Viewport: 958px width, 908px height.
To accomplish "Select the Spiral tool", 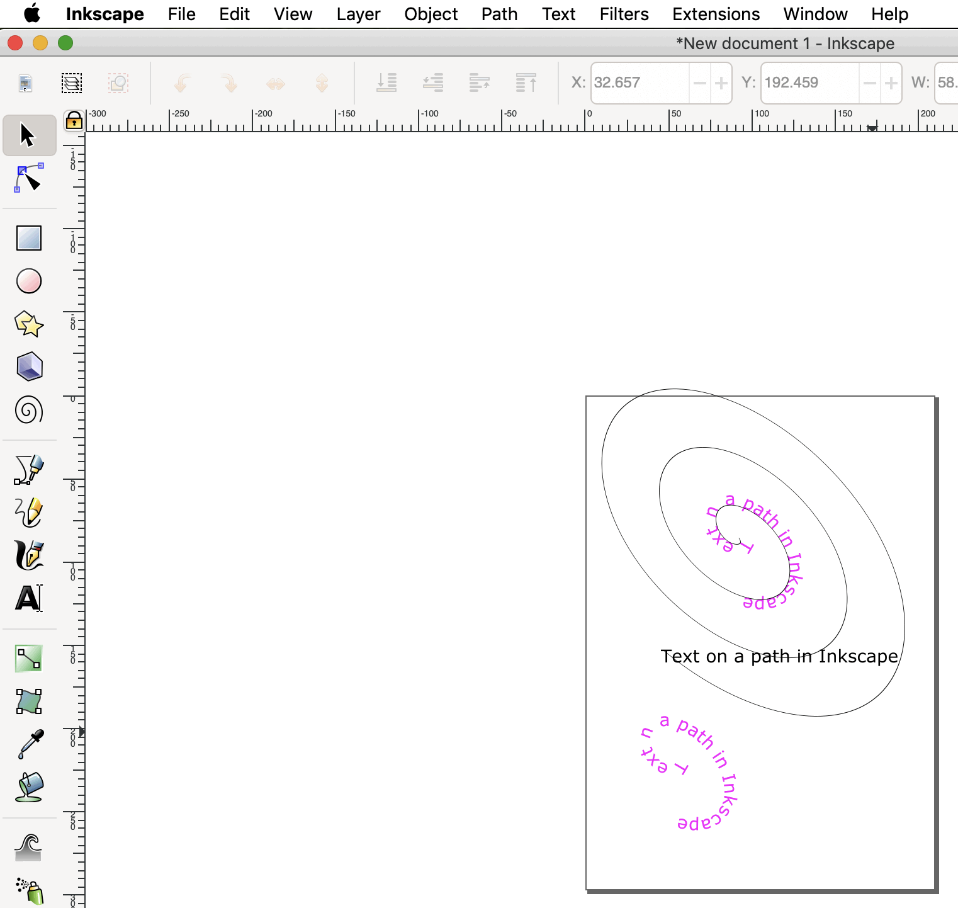I will point(29,410).
